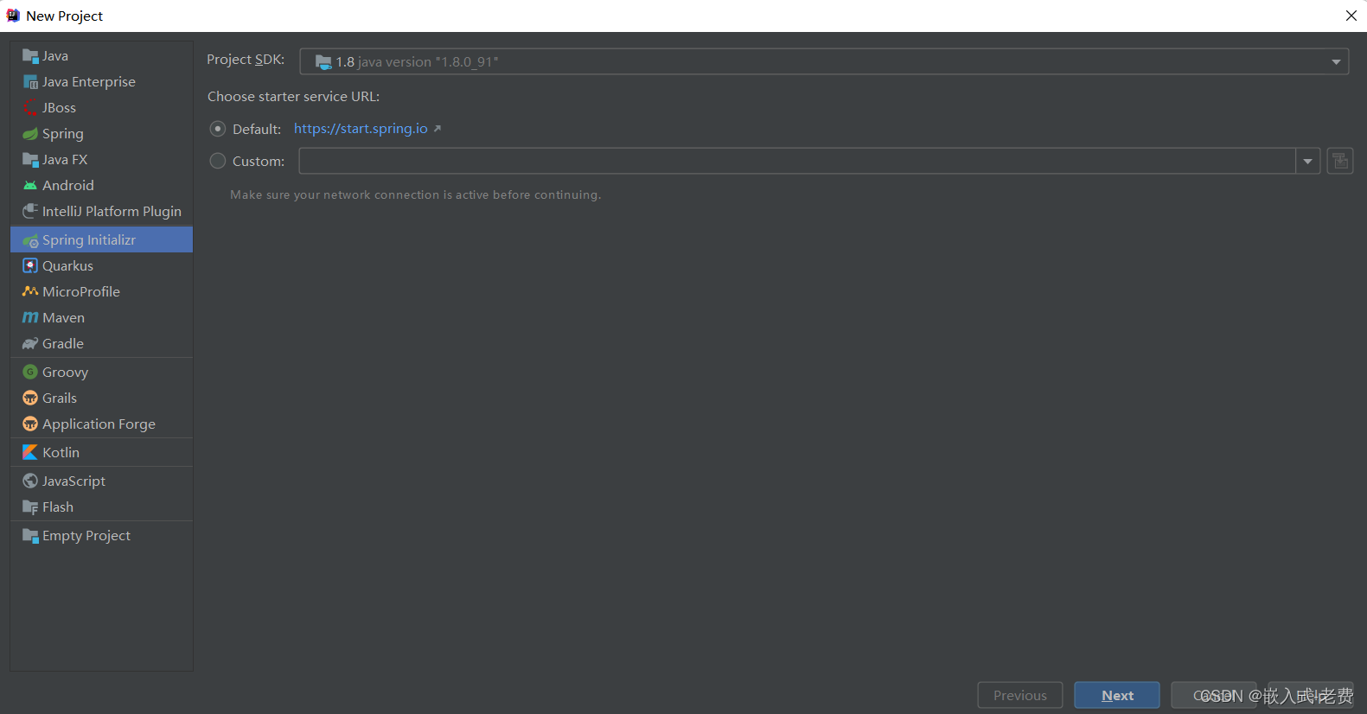
Task: Select the JavaScript list row
Action: [101, 481]
